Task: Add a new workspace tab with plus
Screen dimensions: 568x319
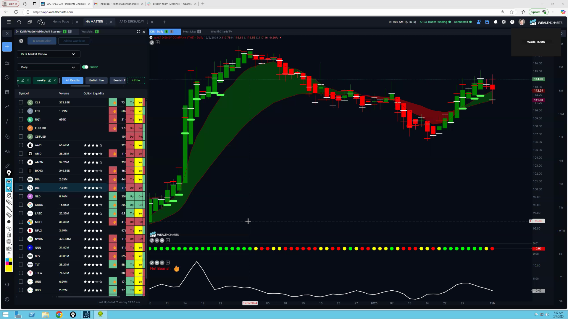Action: pos(164,22)
